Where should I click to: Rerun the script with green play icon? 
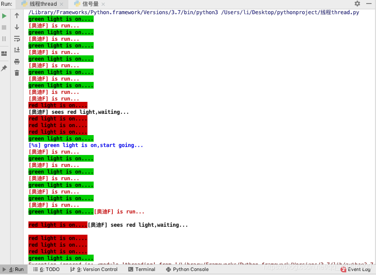4,16
